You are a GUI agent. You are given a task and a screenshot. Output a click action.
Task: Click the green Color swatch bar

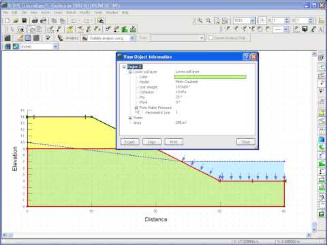point(211,77)
